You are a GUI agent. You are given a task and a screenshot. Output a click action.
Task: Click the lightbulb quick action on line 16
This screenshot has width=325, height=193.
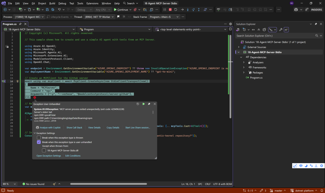point(17,82)
